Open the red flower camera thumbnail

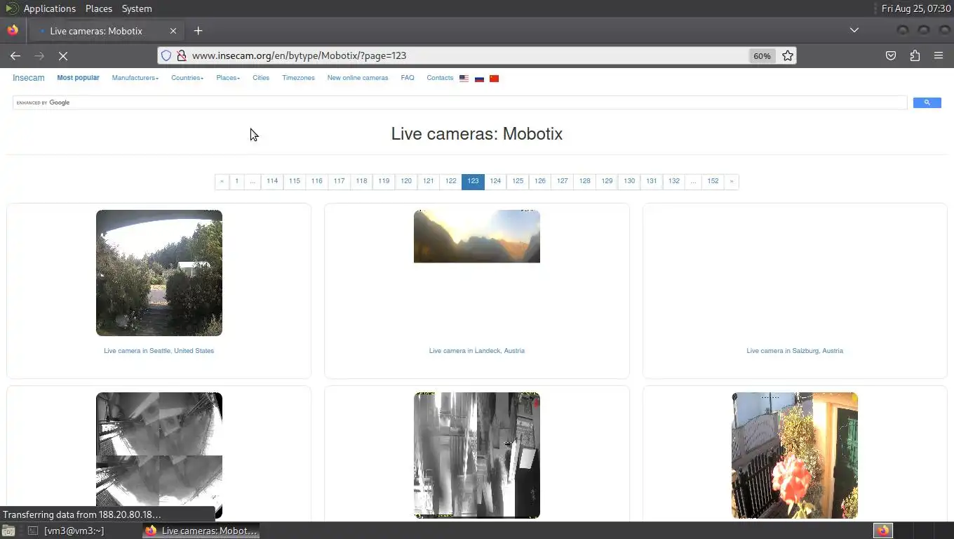[795, 455]
